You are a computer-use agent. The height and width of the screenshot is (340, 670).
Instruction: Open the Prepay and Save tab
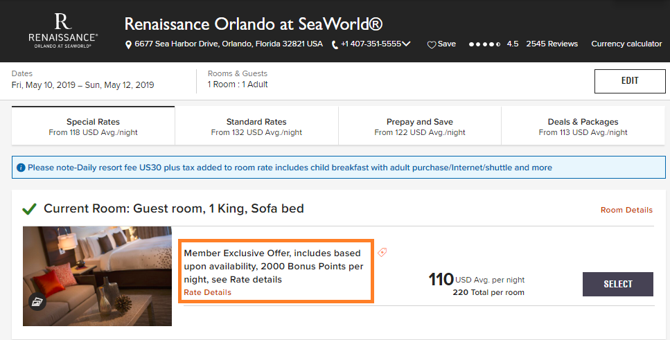click(x=420, y=126)
